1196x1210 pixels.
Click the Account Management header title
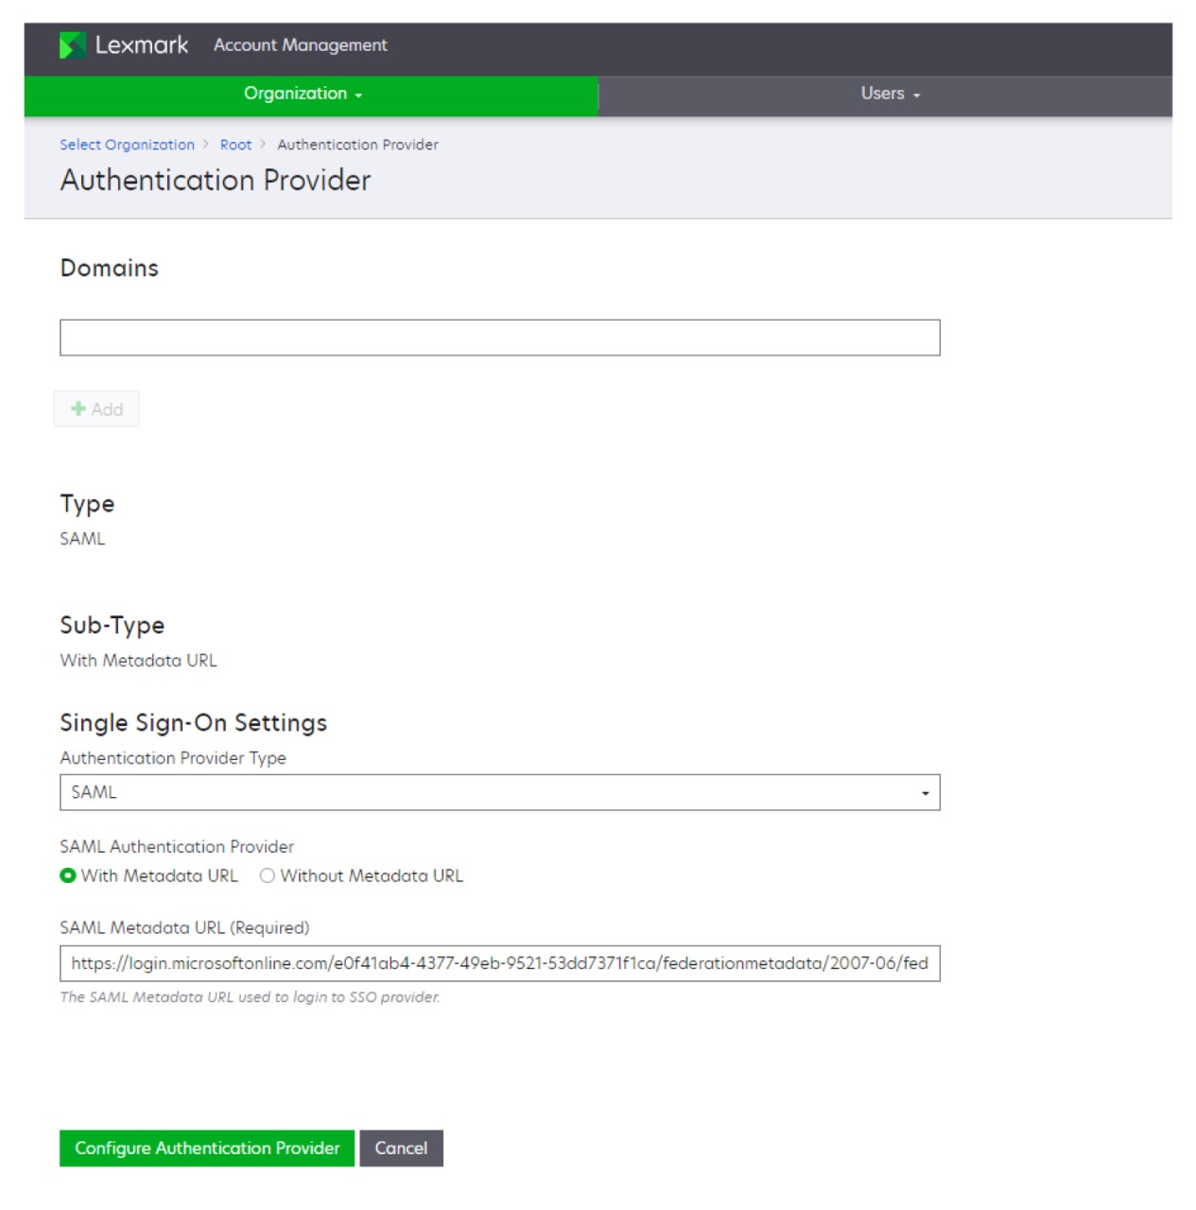300,45
